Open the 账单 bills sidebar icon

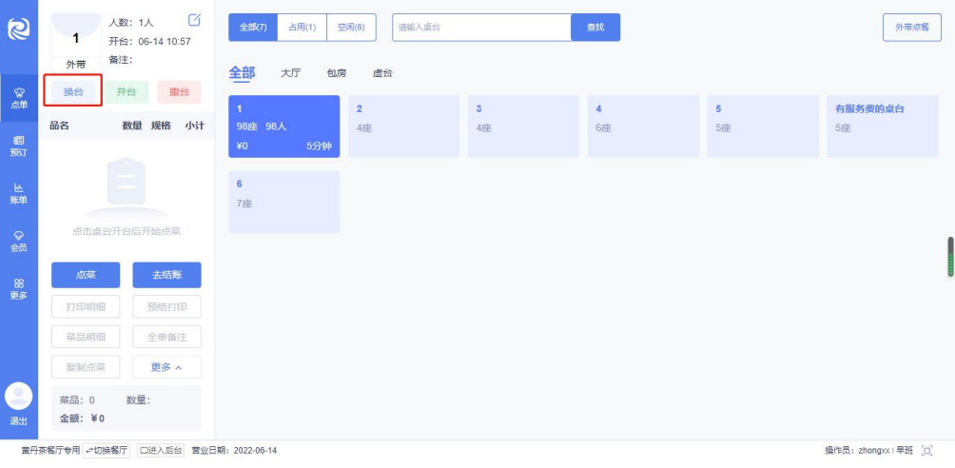coord(19,194)
